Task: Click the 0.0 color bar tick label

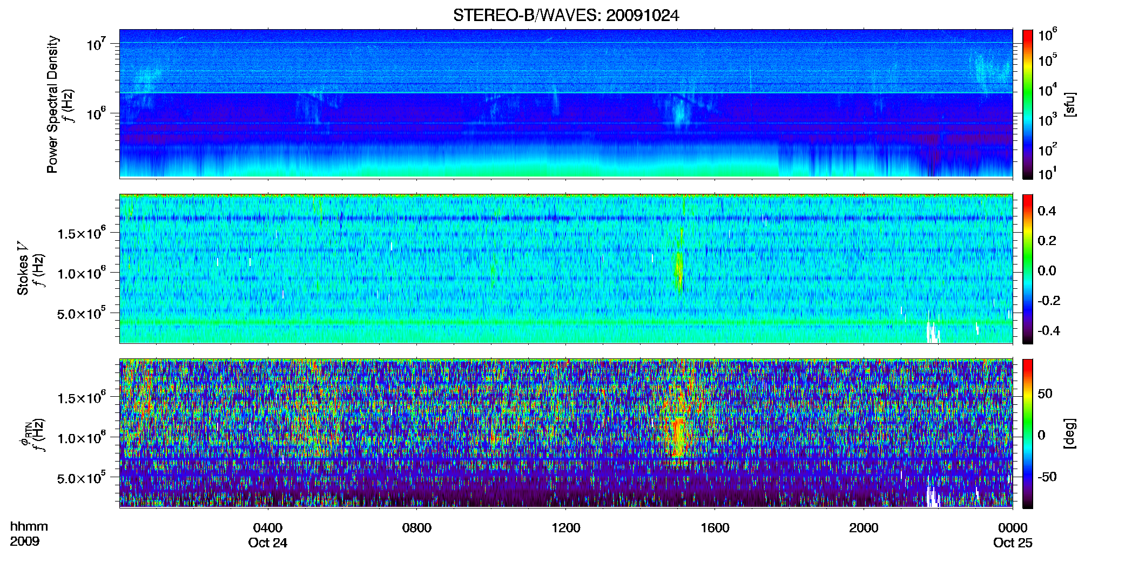Action: (1047, 271)
